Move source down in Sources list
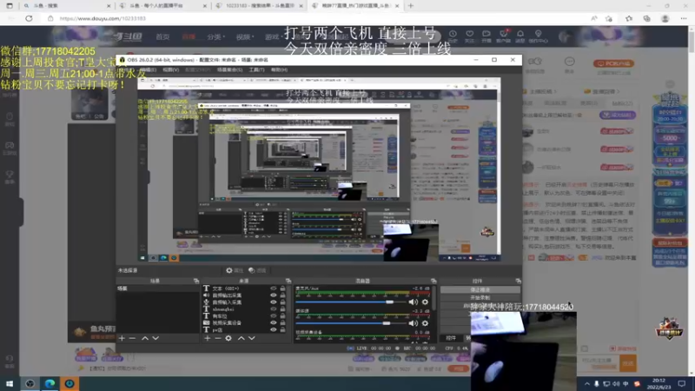695x391 pixels. [252, 338]
